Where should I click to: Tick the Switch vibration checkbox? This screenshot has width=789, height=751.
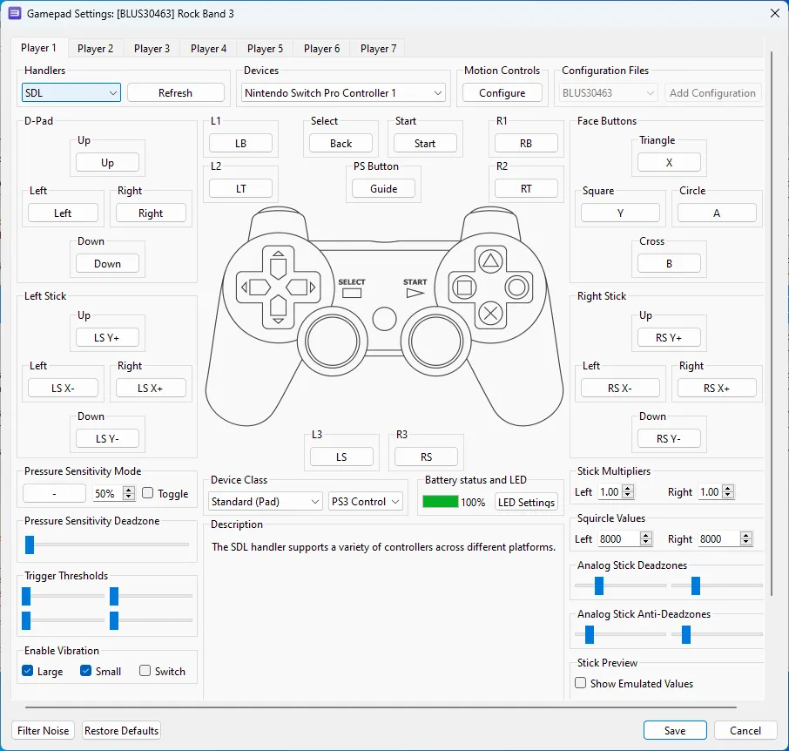(x=145, y=671)
